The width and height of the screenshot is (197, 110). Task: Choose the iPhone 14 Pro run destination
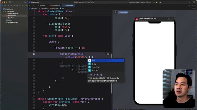pos(89,2)
